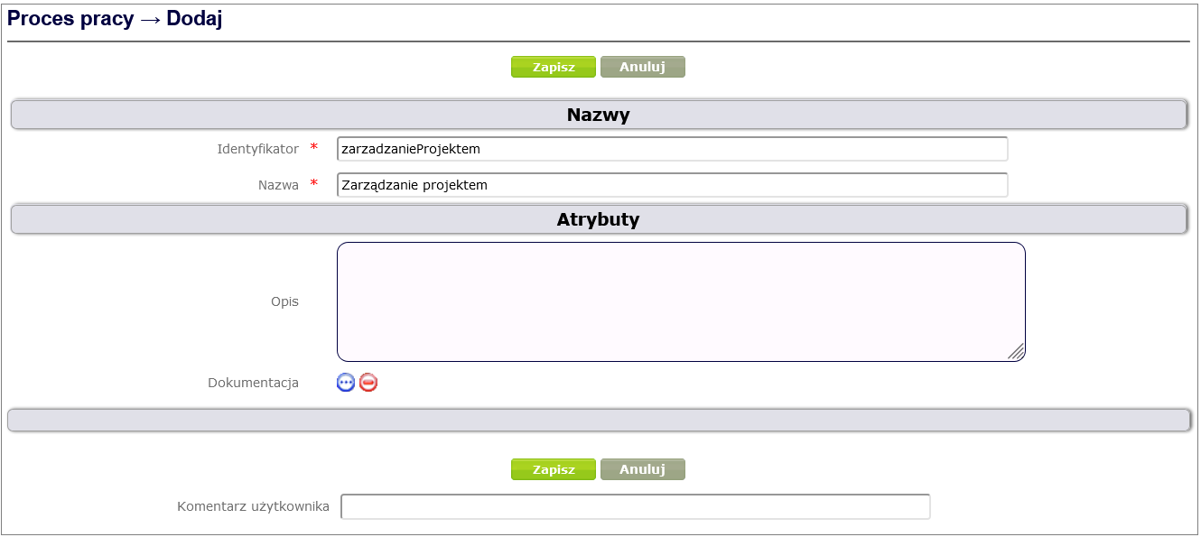Collapse the Nazwy section header
This screenshot has height=537, width=1201.
(598, 115)
